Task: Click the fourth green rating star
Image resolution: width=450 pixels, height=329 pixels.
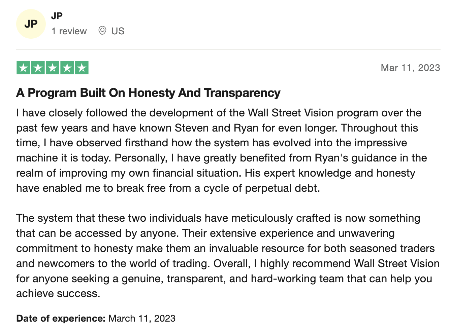Action: [x=67, y=68]
